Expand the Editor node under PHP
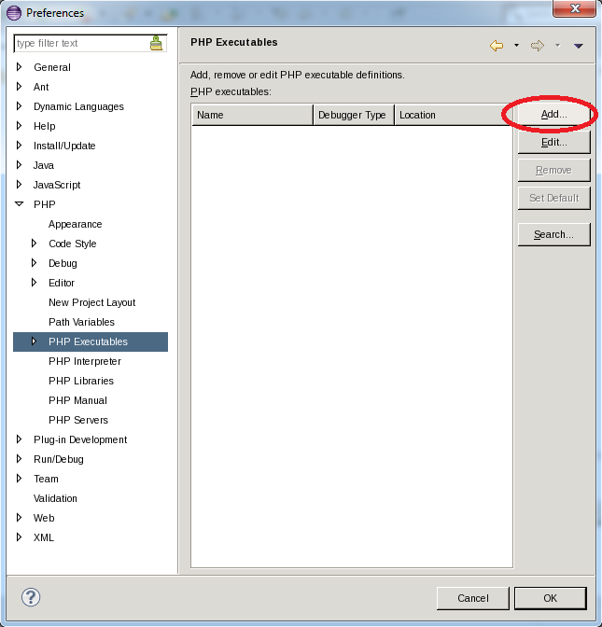 (x=34, y=283)
